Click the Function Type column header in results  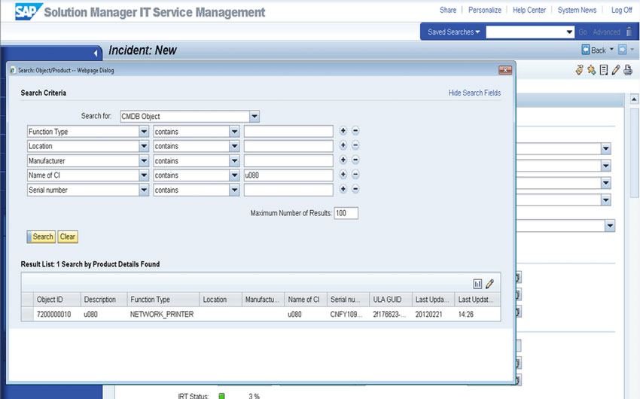[163, 300]
